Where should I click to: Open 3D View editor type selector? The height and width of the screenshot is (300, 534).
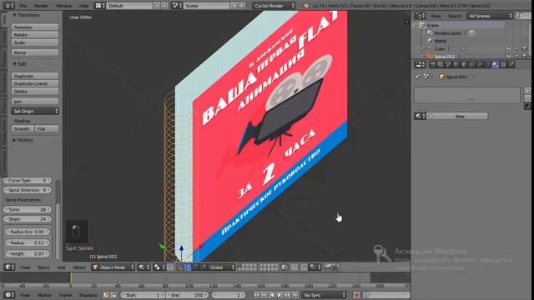[x=9, y=267]
